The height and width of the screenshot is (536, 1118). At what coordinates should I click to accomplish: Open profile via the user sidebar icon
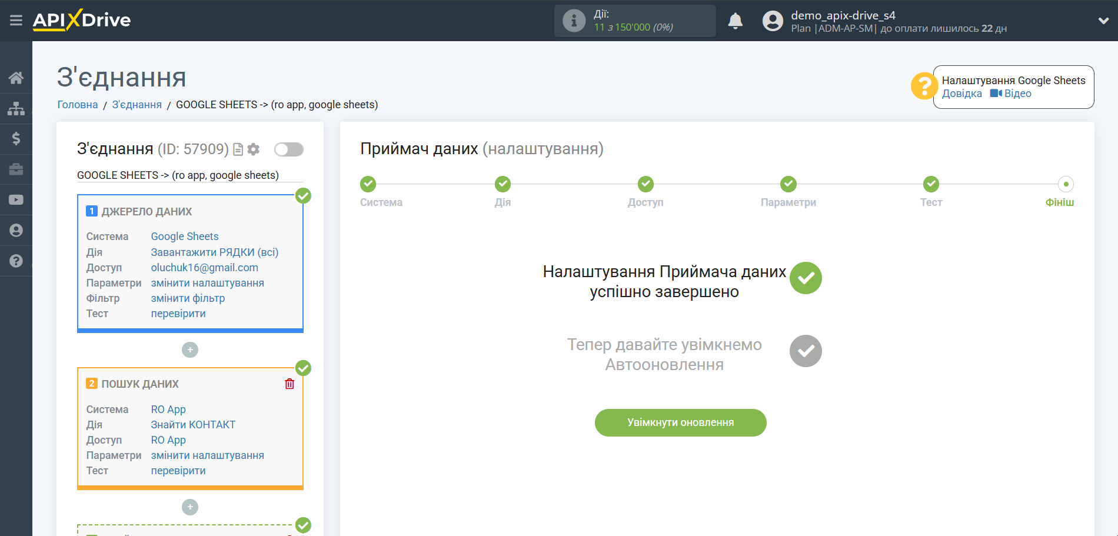(16, 230)
